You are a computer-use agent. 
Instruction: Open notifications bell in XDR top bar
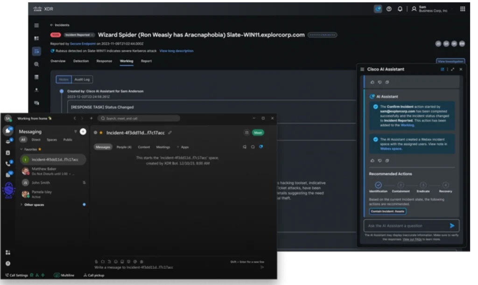click(400, 9)
